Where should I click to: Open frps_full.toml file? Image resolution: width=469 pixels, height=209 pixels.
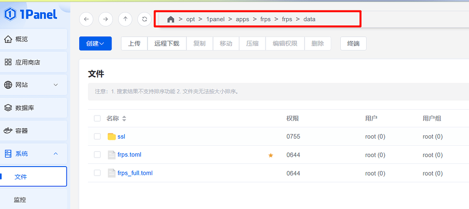pos(135,173)
